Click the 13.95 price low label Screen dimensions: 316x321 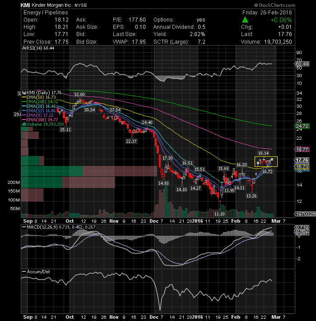click(229, 191)
